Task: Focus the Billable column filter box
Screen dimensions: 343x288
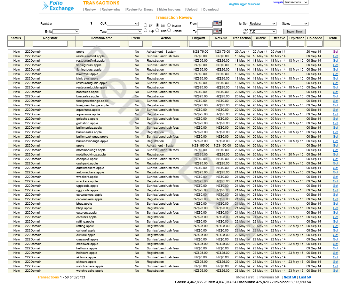Action: (x=260, y=44)
